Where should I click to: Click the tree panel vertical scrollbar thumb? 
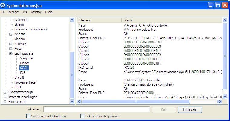[x=72, y=75]
